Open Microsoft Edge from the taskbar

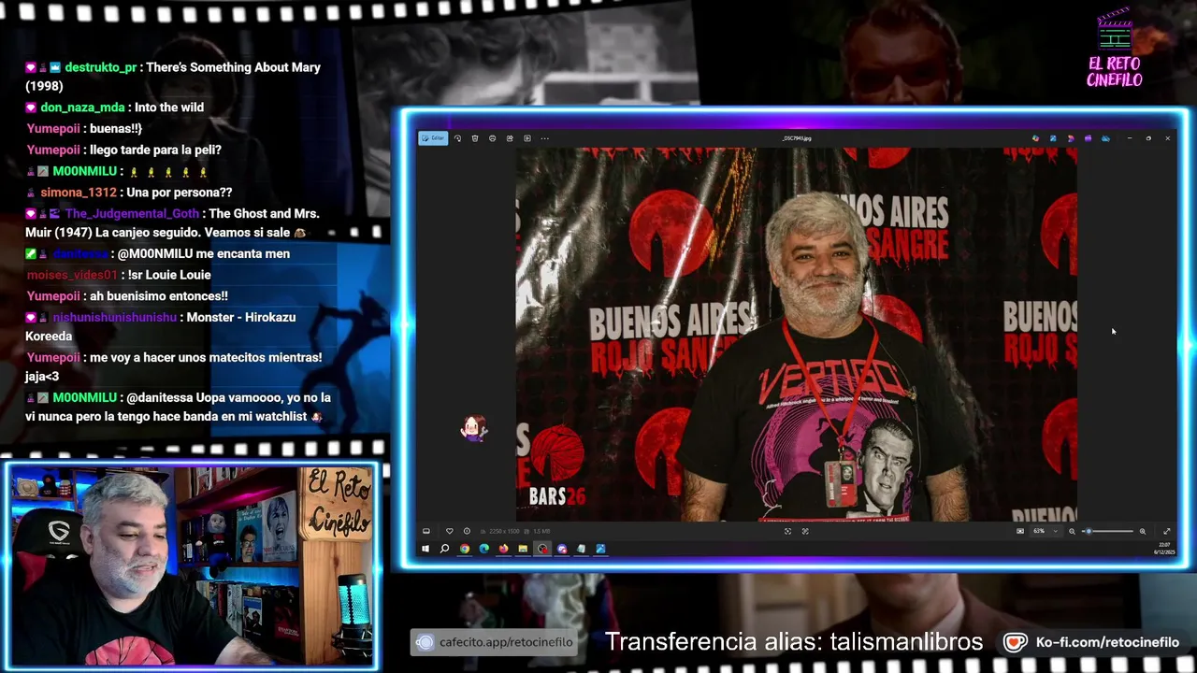click(x=484, y=549)
